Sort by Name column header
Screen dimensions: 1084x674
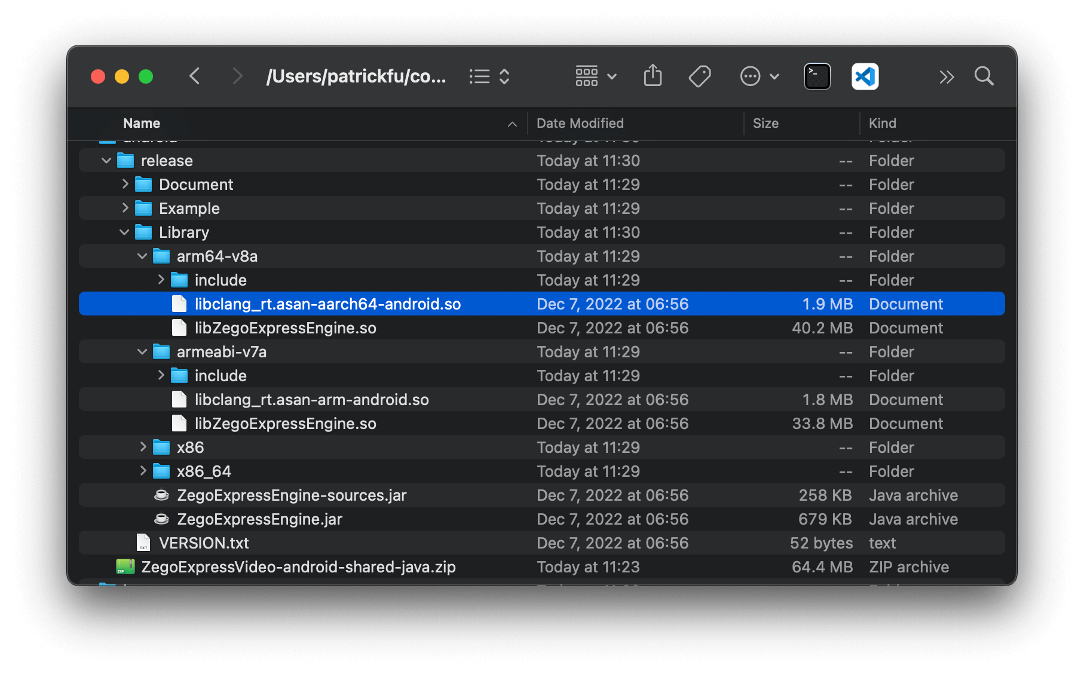(x=142, y=123)
